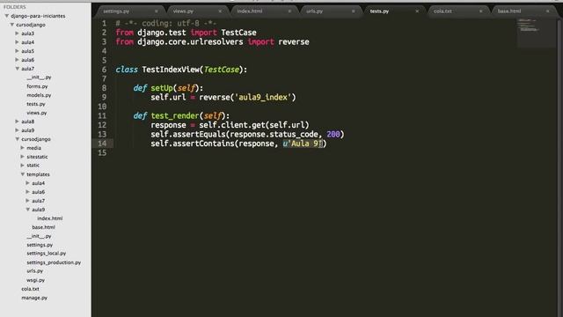Open wsgi.py in the sidebar
The height and width of the screenshot is (317, 563).
(35, 280)
